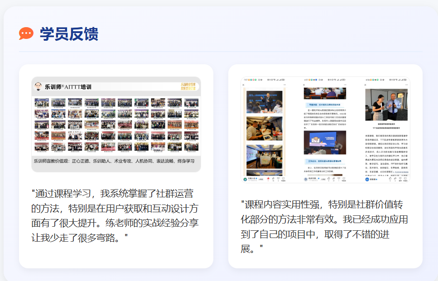The height and width of the screenshot is (281, 438).
Task: Click the X icon in the middle phone screenshot
Action: (304, 85)
